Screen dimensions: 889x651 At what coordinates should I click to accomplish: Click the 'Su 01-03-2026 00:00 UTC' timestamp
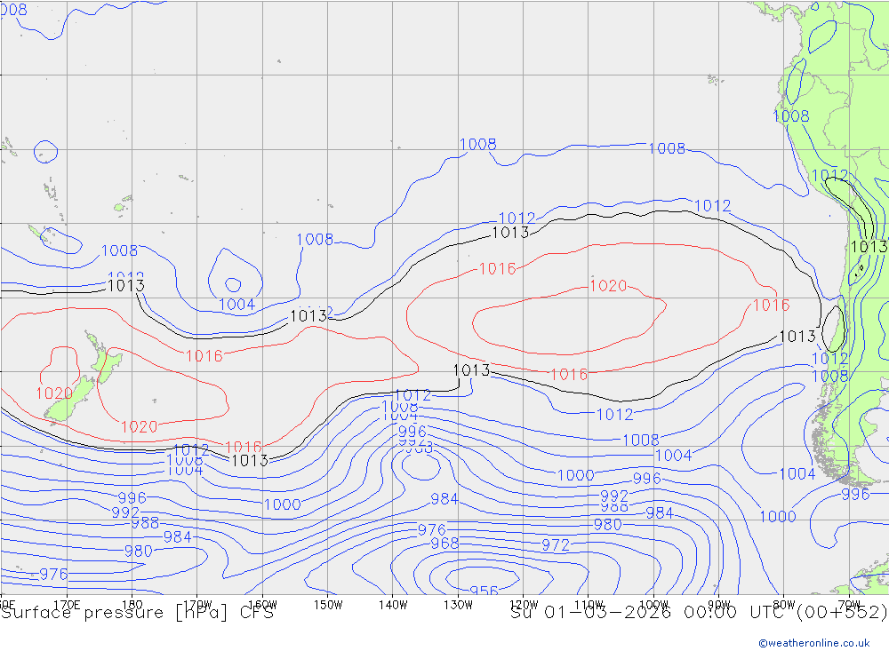(649, 613)
